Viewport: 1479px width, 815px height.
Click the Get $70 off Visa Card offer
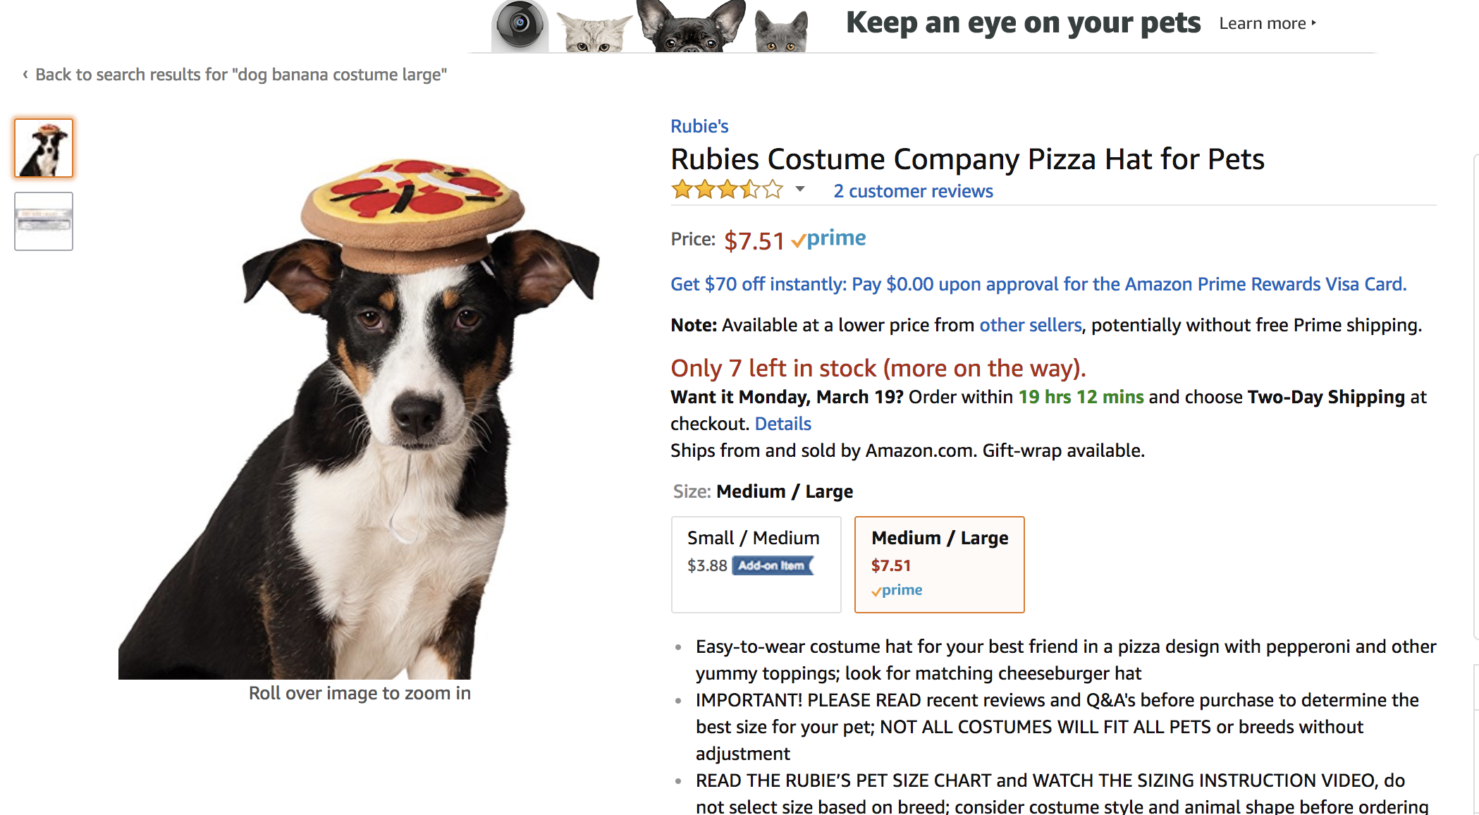point(1038,284)
